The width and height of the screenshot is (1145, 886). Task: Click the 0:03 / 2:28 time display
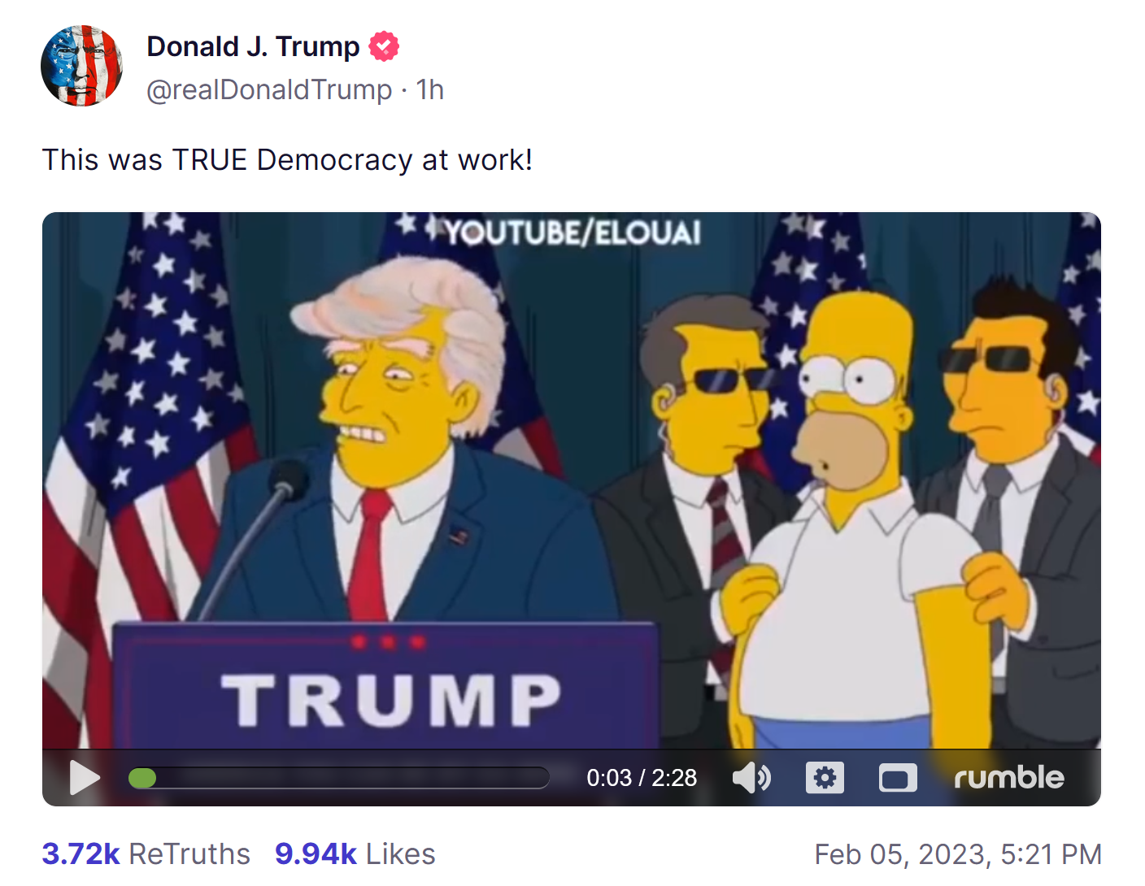(642, 778)
